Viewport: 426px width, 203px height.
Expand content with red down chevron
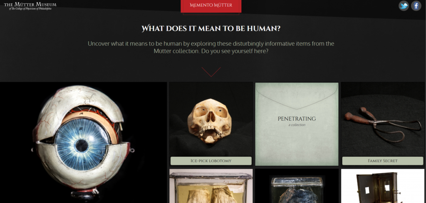coord(211,72)
